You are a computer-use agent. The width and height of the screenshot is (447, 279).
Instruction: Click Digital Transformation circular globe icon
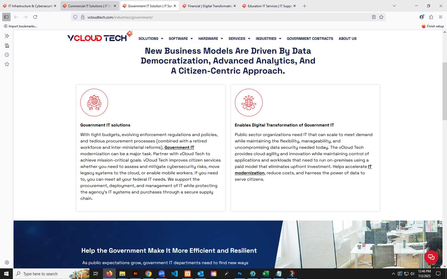coord(249,103)
